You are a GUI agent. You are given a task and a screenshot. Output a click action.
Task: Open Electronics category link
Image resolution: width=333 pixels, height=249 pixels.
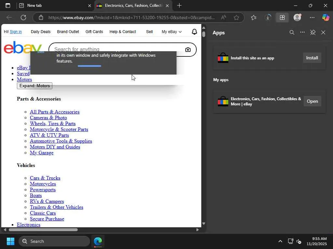click(29, 225)
